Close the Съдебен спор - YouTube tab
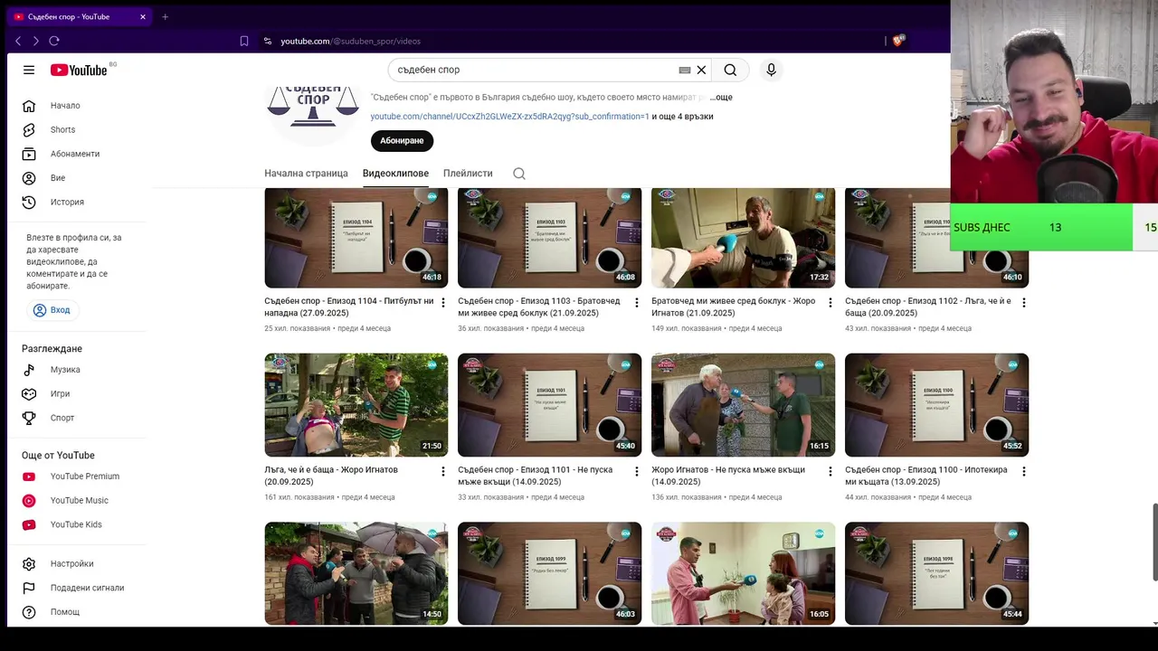The width and height of the screenshot is (1158, 651). [143, 16]
